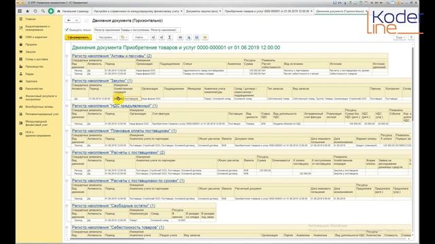The width and height of the screenshot is (435, 244).
Task: Open Регистр накопления "НДС предъявленный" link
Action: 115,106
